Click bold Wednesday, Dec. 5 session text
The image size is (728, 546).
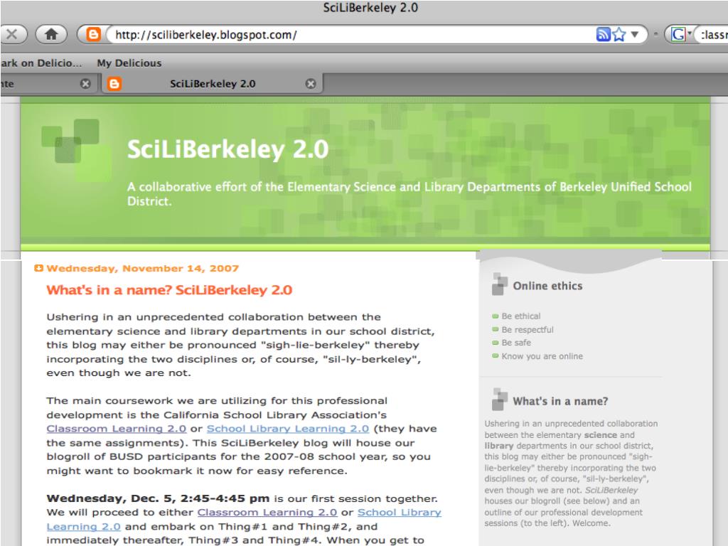coord(158,498)
